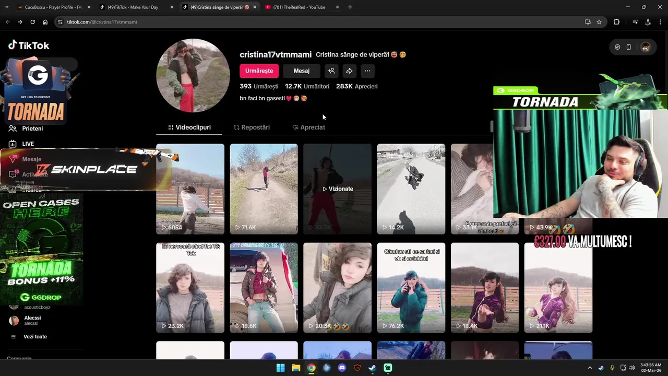Switch to the Videoclipuri tab

click(x=189, y=127)
